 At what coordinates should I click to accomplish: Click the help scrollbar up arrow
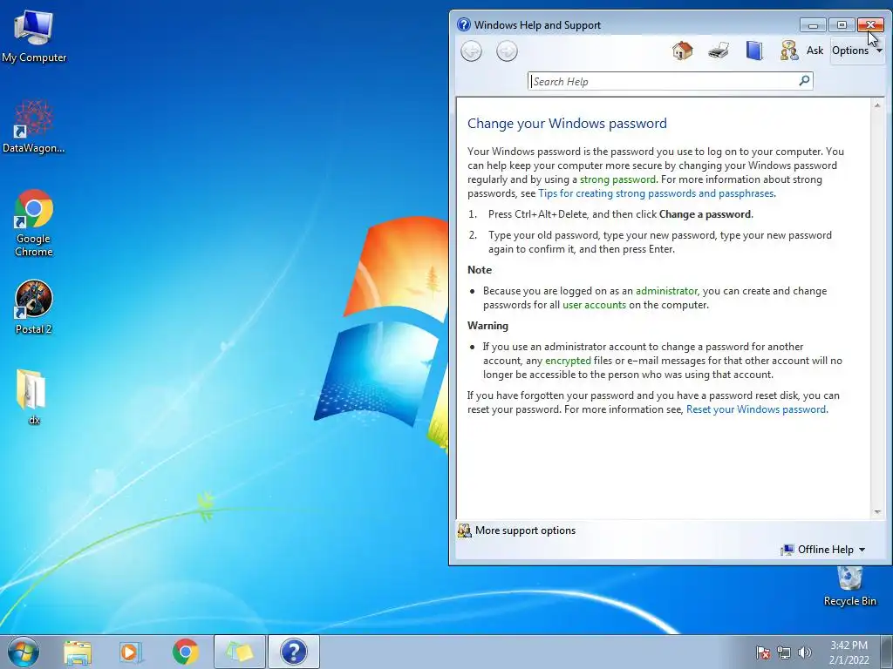pos(877,105)
